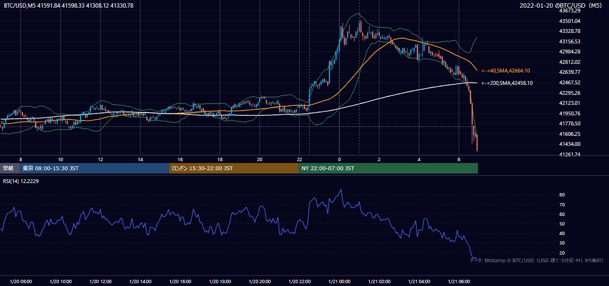
Task: Select the 東京 08:00-15:30 JST session bar
Action: coord(94,168)
